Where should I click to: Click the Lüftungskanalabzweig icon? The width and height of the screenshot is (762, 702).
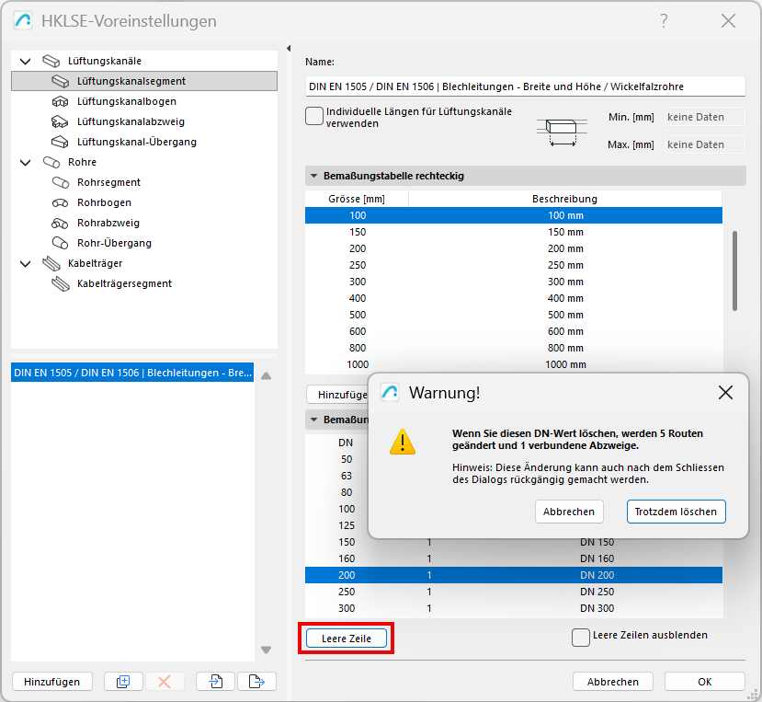click(x=61, y=121)
